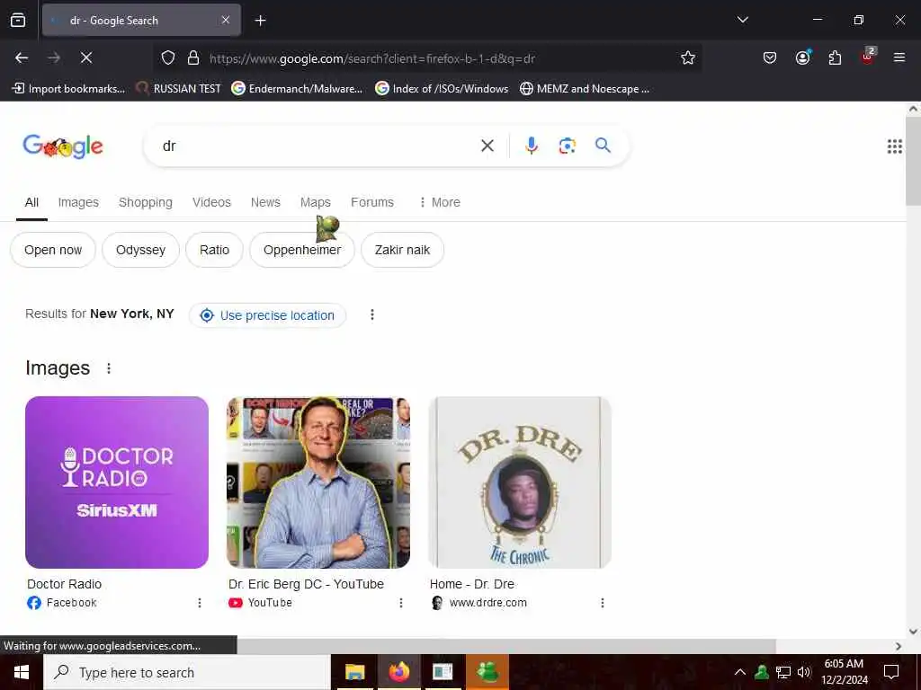Viewport: 921px width, 690px height.
Task: Expand the More search filters
Action: pos(439,202)
